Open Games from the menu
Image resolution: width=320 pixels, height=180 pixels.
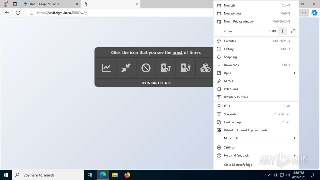coord(256,81)
